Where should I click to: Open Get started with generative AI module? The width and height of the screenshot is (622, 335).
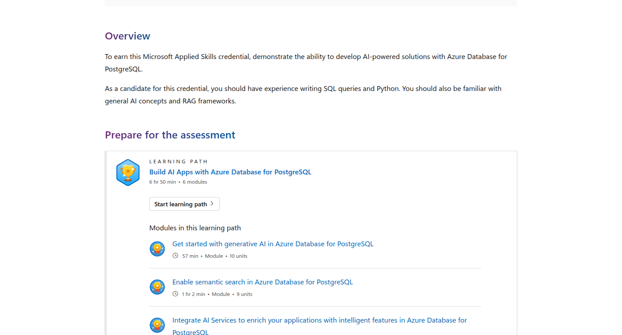pyautogui.click(x=273, y=244)
